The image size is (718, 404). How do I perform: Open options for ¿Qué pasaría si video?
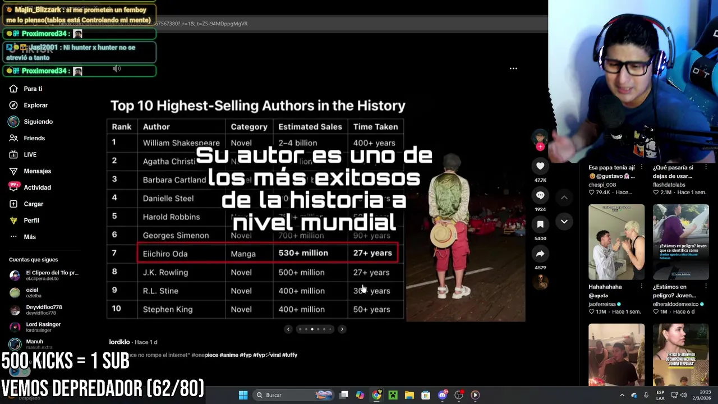[x=706, y=167]
